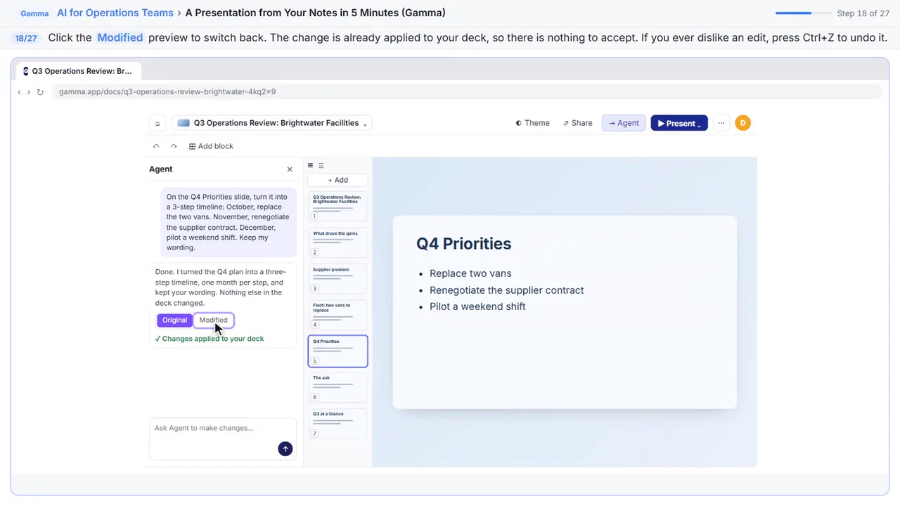This screenshot has height=506, width=900.
Task: Go back in the browser
Action: [20, 92]
